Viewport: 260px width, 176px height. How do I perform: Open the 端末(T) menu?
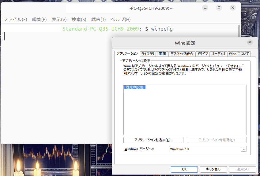pyautogui.click(x=99, y=20)
